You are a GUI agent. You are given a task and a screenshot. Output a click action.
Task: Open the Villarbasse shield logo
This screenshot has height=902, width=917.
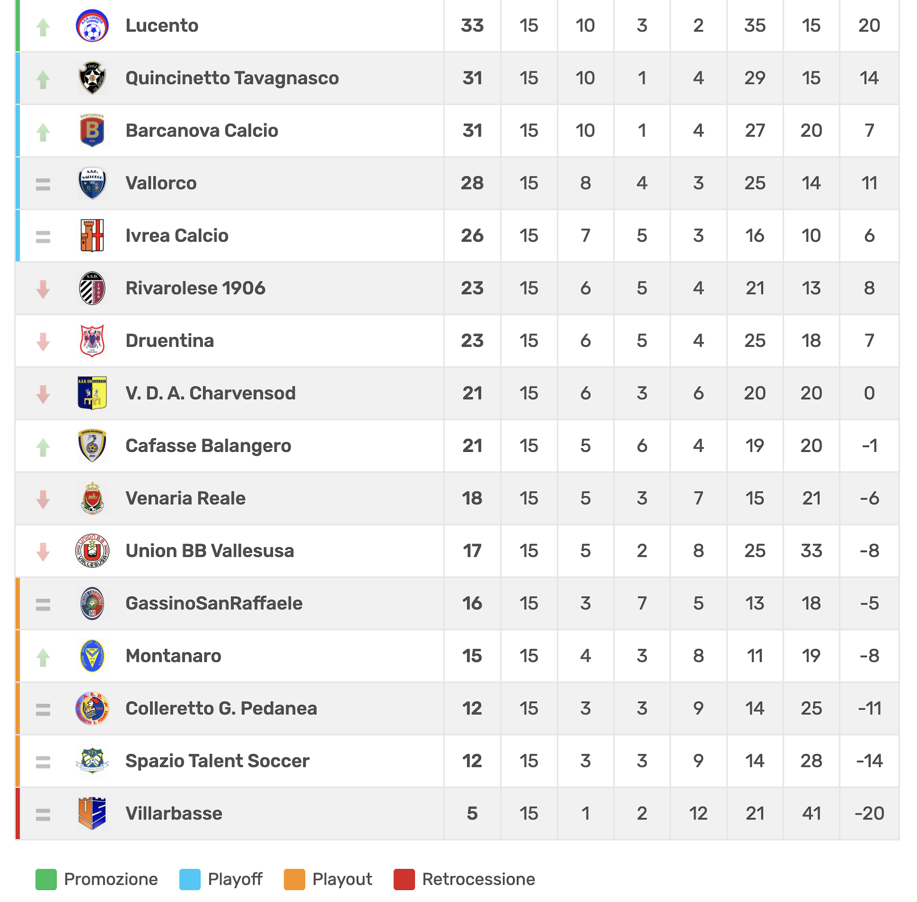pyautogui.click(x=92, y=813)
